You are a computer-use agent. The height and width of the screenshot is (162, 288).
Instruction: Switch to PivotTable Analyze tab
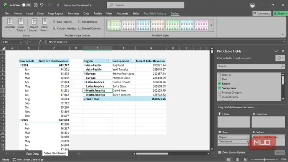[155, 13]
